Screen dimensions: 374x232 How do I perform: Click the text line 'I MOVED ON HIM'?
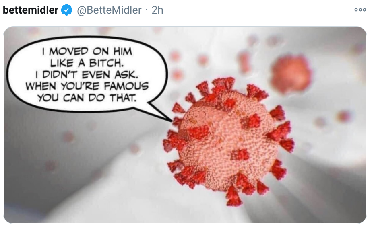(x=87, y=51)
